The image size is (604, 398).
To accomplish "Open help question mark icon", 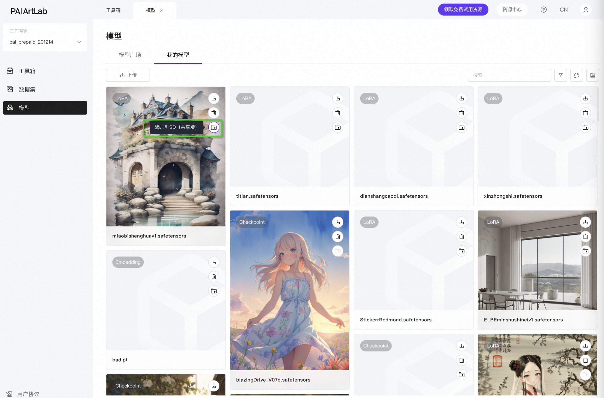I will pyautogui.click(x=543, y=10).
